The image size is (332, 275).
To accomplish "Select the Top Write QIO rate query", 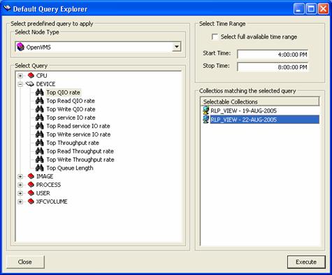I will (x=71, y=109).
